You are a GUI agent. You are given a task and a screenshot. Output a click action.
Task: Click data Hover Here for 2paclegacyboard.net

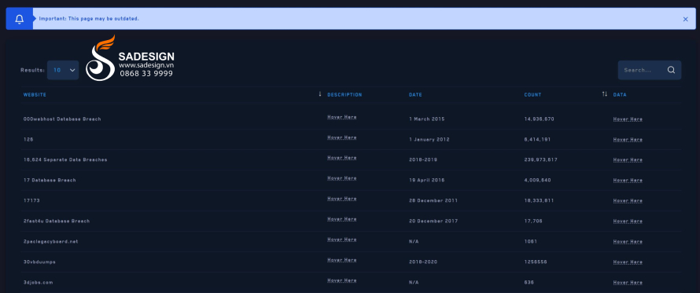click(628, 241)
